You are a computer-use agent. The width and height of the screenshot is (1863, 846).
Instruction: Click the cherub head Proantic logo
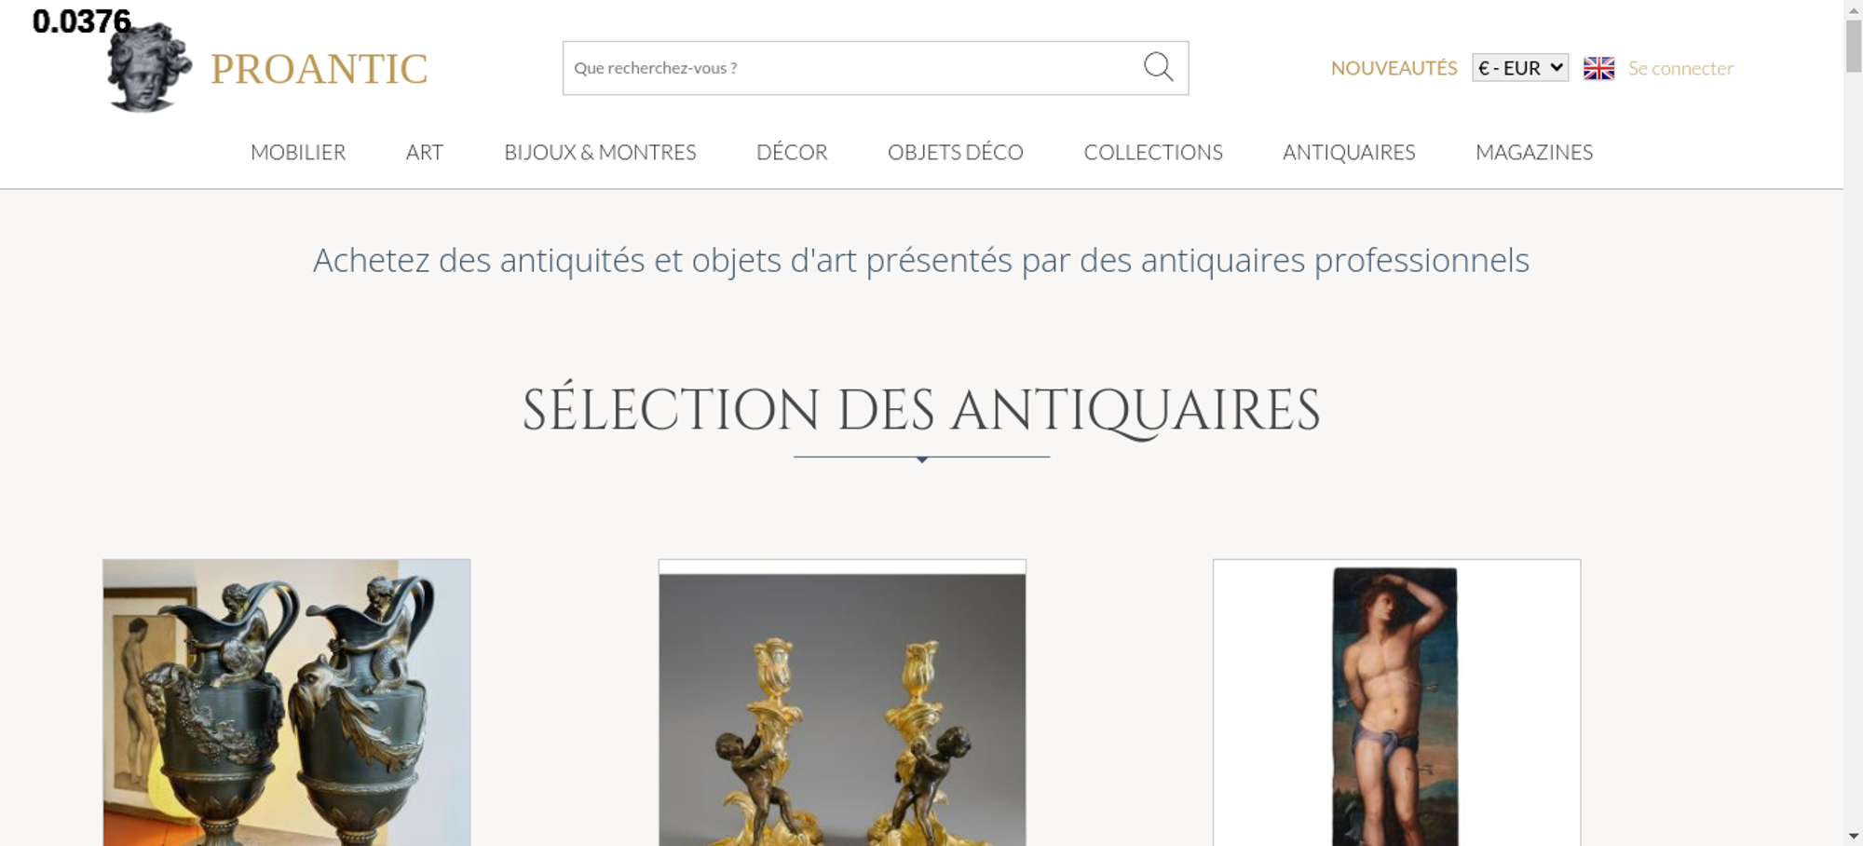point(149,66)
